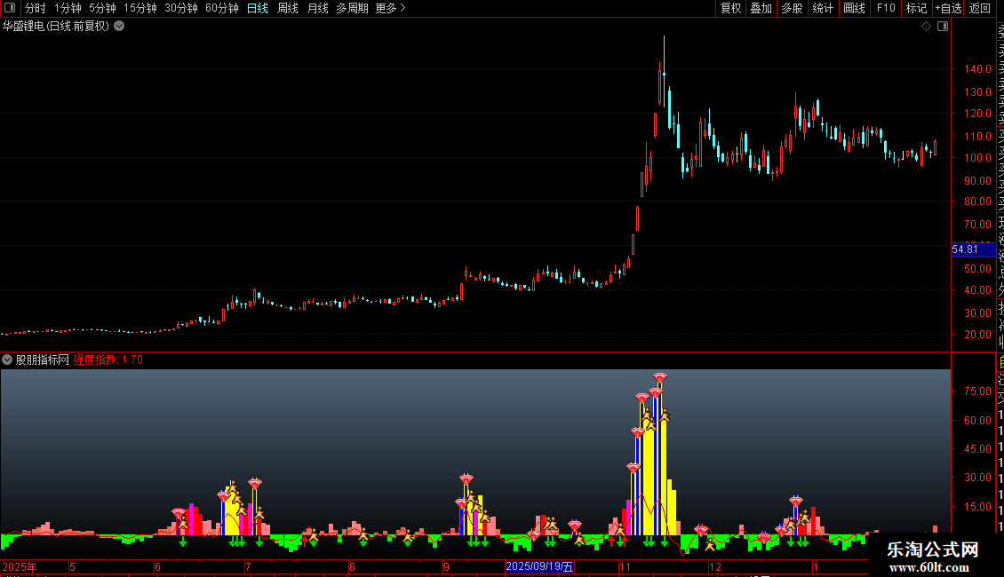
Task: Click the 2025年 label on time axis
Action: 20,566
